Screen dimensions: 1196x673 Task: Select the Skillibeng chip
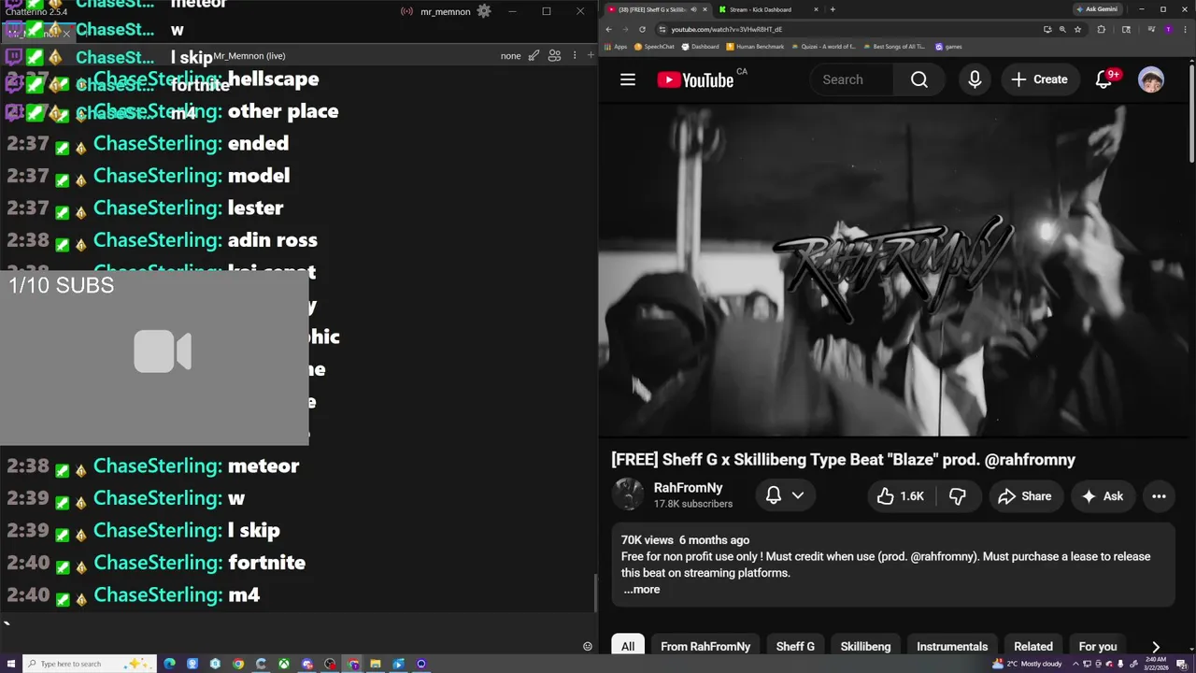tap(865, 646)
